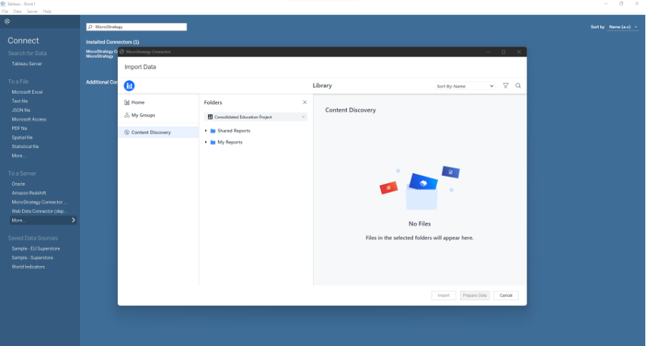Open the Library filter funnel icon
The height and width of the screenshot is (346, 646).
coord(506,86)
